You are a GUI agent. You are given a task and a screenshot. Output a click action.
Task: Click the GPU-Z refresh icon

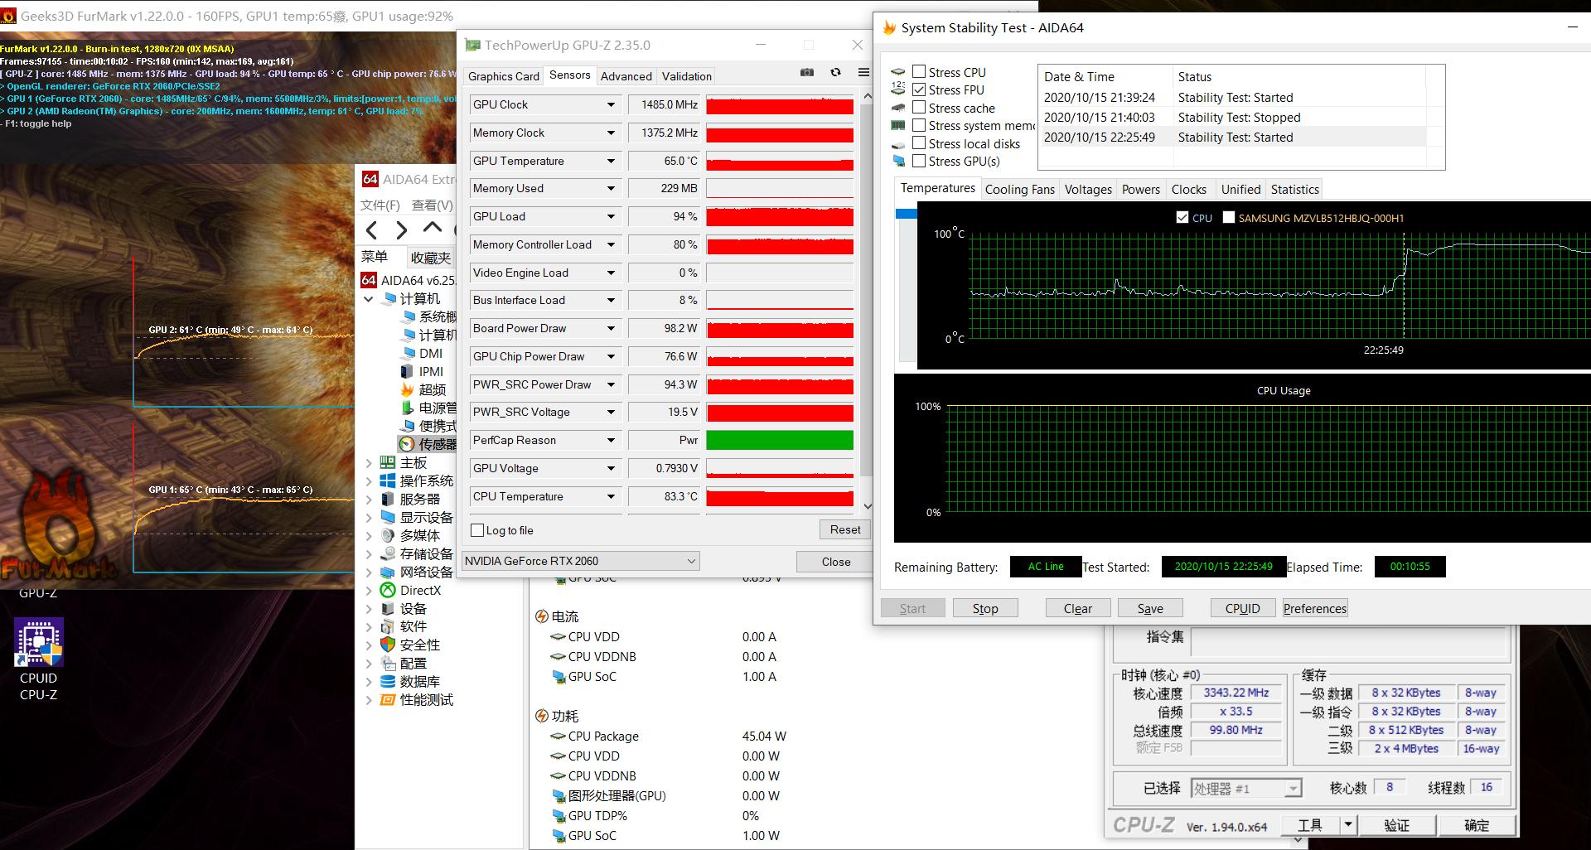[x=835, y=73]
